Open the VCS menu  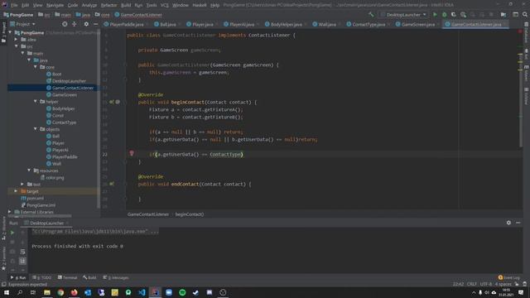(x=165, y=5)
